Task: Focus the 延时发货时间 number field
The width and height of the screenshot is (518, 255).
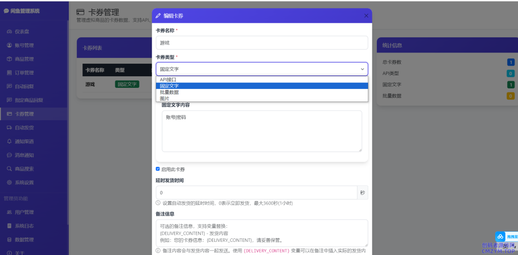Action: [256, 193]
